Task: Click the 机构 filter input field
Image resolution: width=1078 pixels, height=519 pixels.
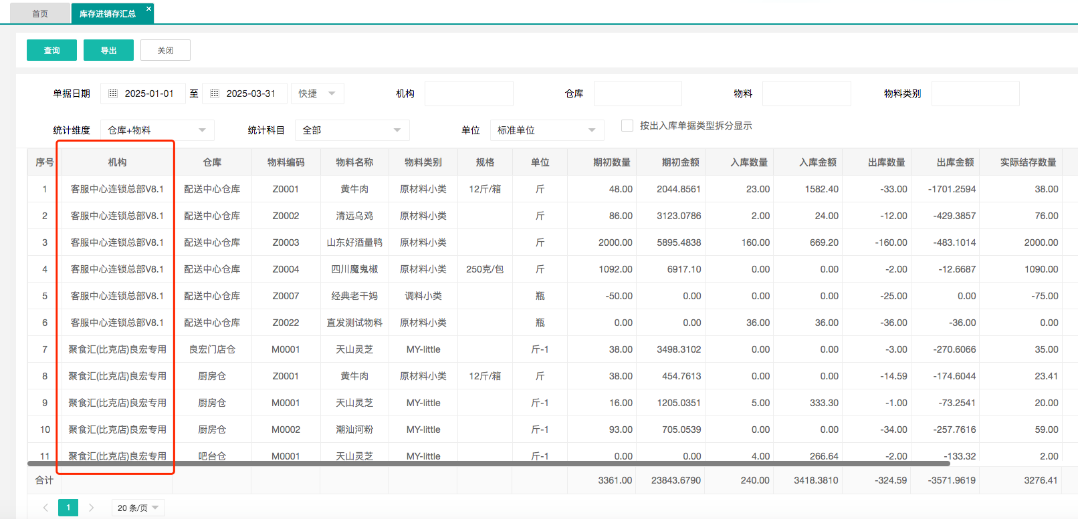Action: pos(469,94)
